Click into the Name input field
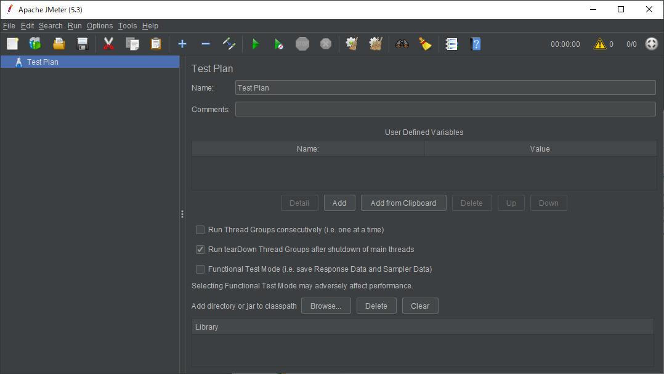This screenshot has height=374, width=664. [x=445, y=87]
